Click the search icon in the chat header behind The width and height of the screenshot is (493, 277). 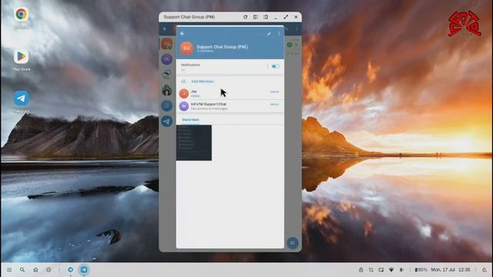(287, 29)
